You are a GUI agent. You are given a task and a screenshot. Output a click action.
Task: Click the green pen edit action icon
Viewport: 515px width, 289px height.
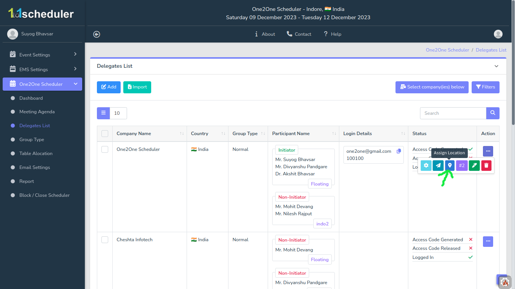click(474, 166)
